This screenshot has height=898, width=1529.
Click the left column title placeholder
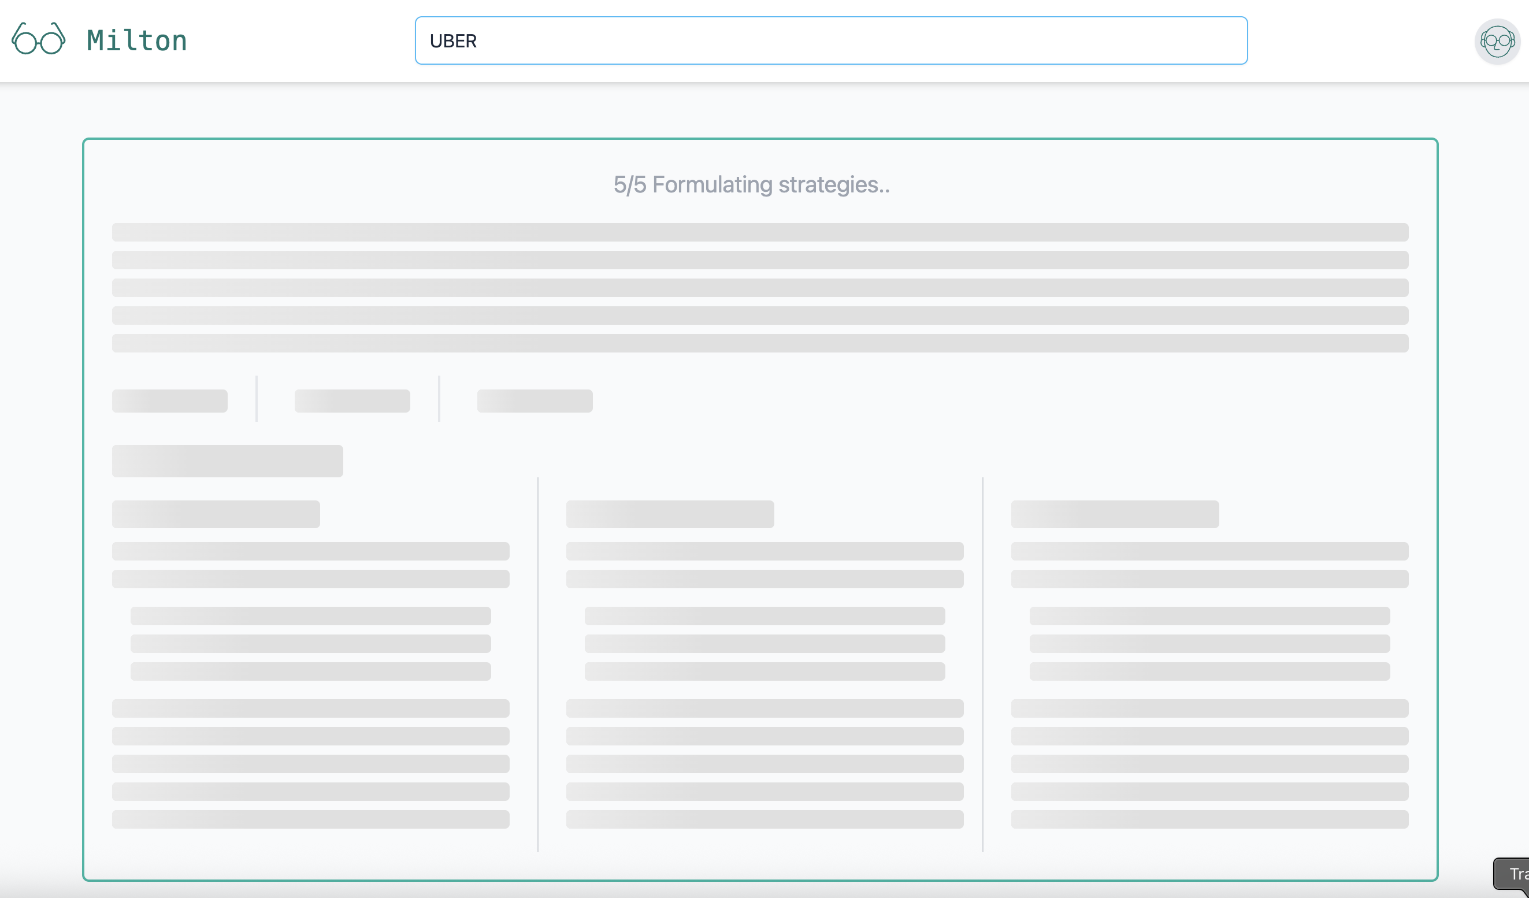coord(216,514)
